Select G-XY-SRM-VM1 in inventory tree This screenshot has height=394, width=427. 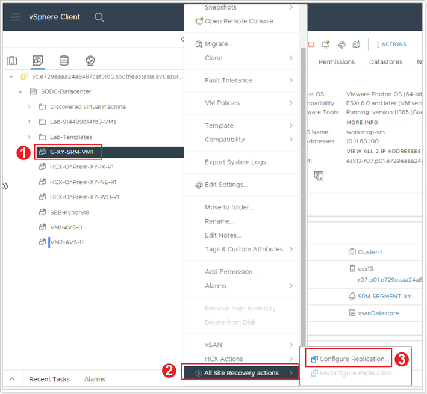click(71, 152)
